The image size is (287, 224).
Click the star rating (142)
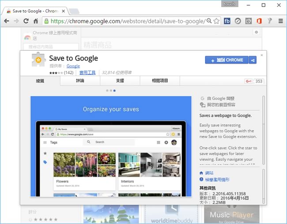61,73
